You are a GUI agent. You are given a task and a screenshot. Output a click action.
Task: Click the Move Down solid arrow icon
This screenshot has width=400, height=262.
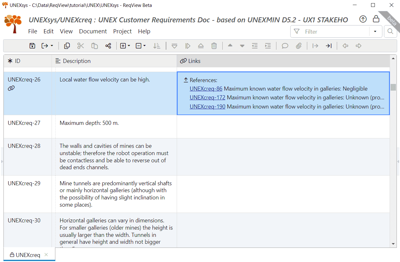[x=242, y=46]
